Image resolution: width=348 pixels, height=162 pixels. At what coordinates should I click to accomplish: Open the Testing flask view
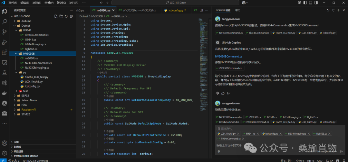pos(5,73)
